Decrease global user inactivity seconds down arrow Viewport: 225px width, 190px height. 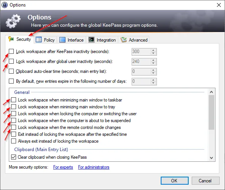point(153,63)
